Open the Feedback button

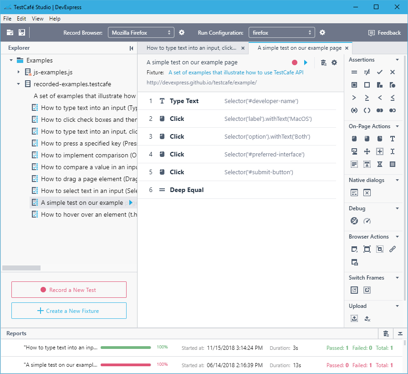(384, 33)
